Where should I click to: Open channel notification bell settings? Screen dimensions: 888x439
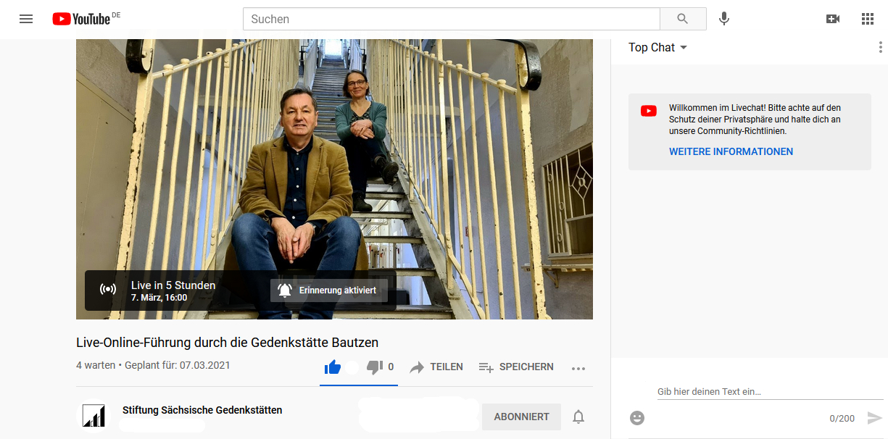pyautogui.click(x=578, y=417)
